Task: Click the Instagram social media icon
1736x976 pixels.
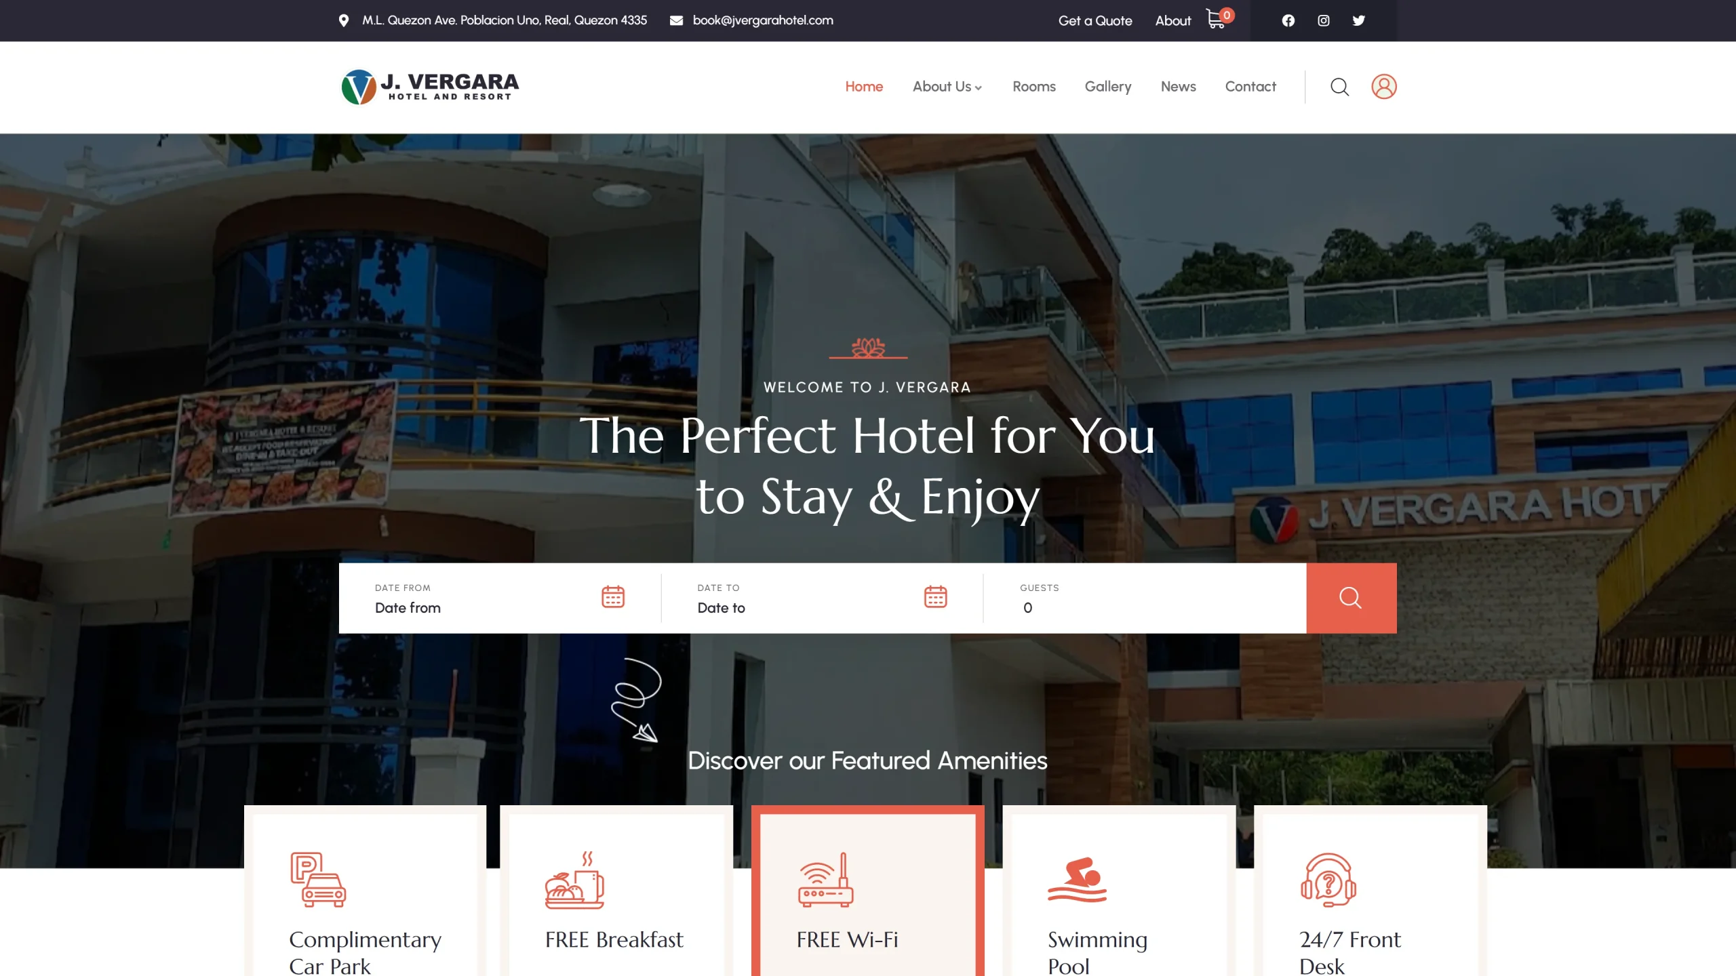Action: point(1324,20)
